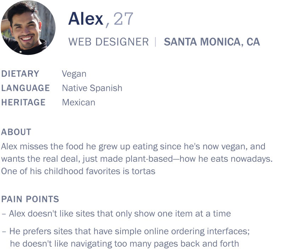Click line about navigating too many pages
The width and height of the screenshot is (284, 252).
[x=124, y=244]
